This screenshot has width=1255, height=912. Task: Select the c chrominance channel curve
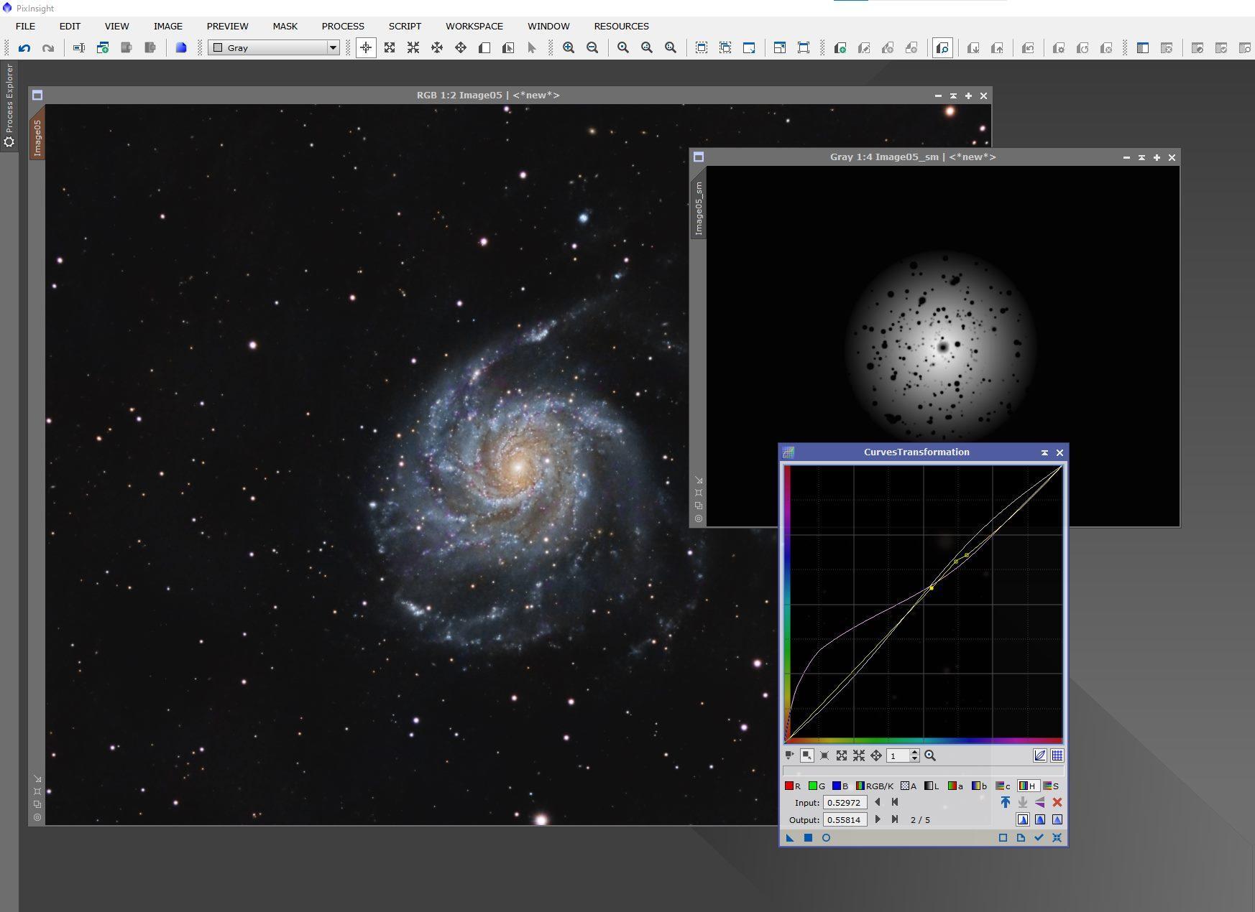pyautogui.click(x=1003, y=786)
